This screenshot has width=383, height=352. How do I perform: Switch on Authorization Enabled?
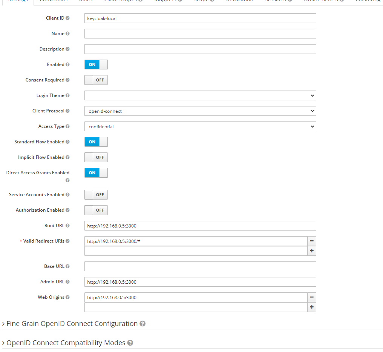(x=96, y=210)
